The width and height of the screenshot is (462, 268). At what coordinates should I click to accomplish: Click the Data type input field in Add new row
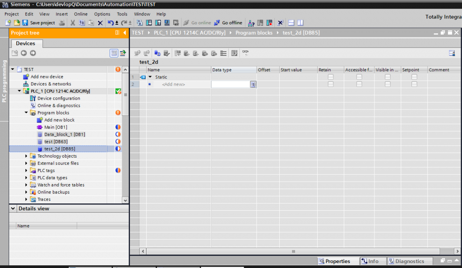click(x=231, y=84)
